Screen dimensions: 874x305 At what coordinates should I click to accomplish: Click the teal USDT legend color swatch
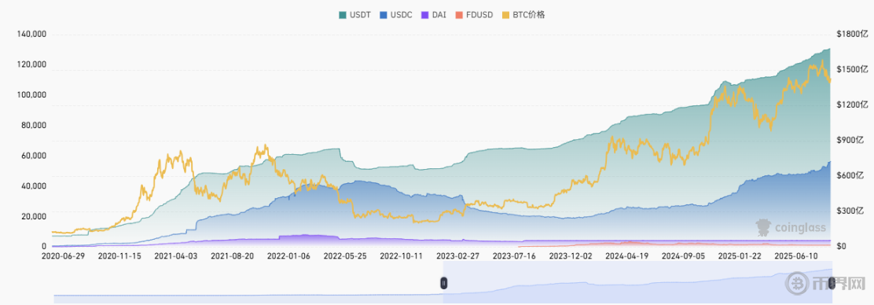[x=342, y=14]
